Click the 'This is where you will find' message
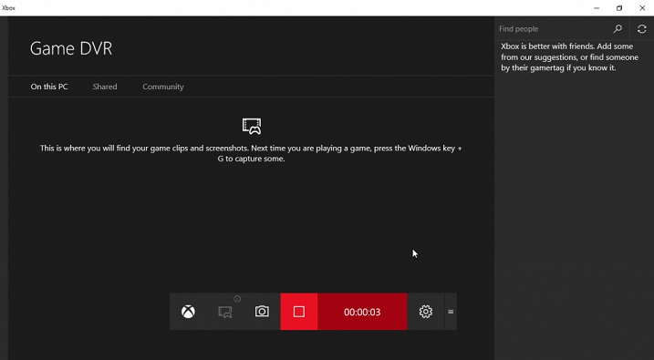Viewport: 654px width, 360px height. tap(251, 153)
